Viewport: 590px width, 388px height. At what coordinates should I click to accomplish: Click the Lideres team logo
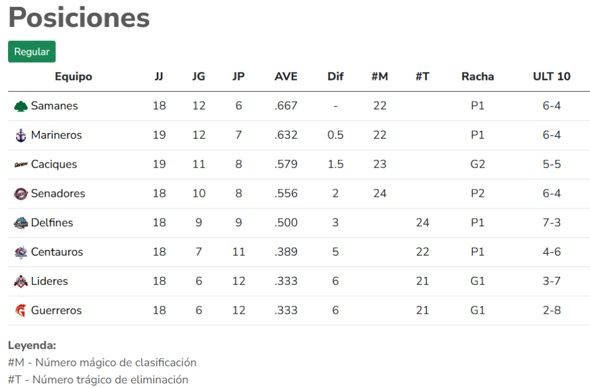[21, 282]
